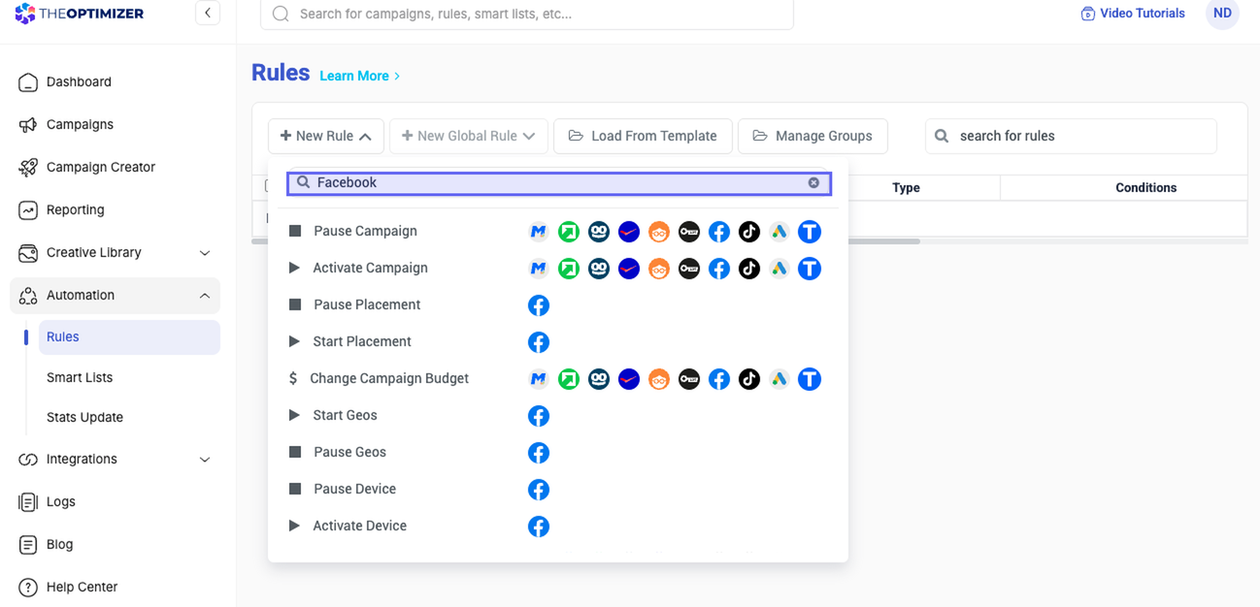
Task: Click the Facebook icon beside Pause Device
Action: click(x=539, y=490)
